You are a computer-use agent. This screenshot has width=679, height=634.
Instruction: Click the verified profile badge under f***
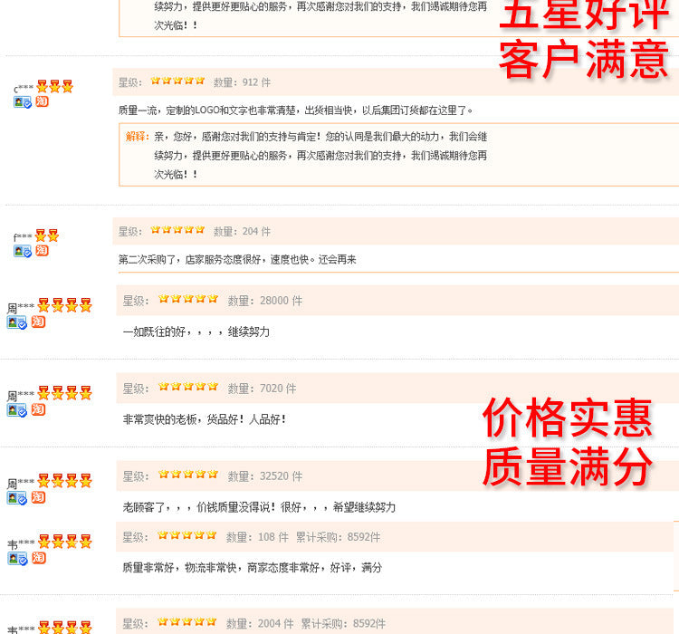point(23,251)
